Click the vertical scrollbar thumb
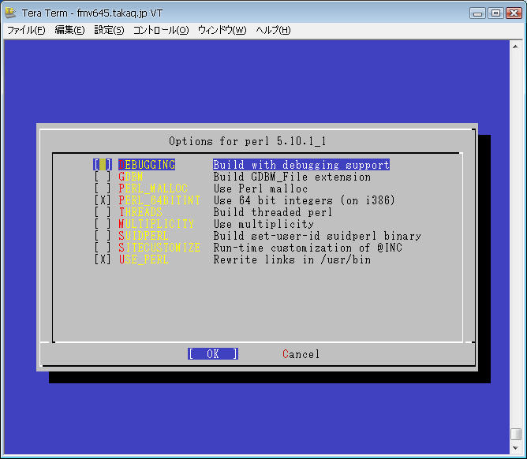 (x=516, y=434)
